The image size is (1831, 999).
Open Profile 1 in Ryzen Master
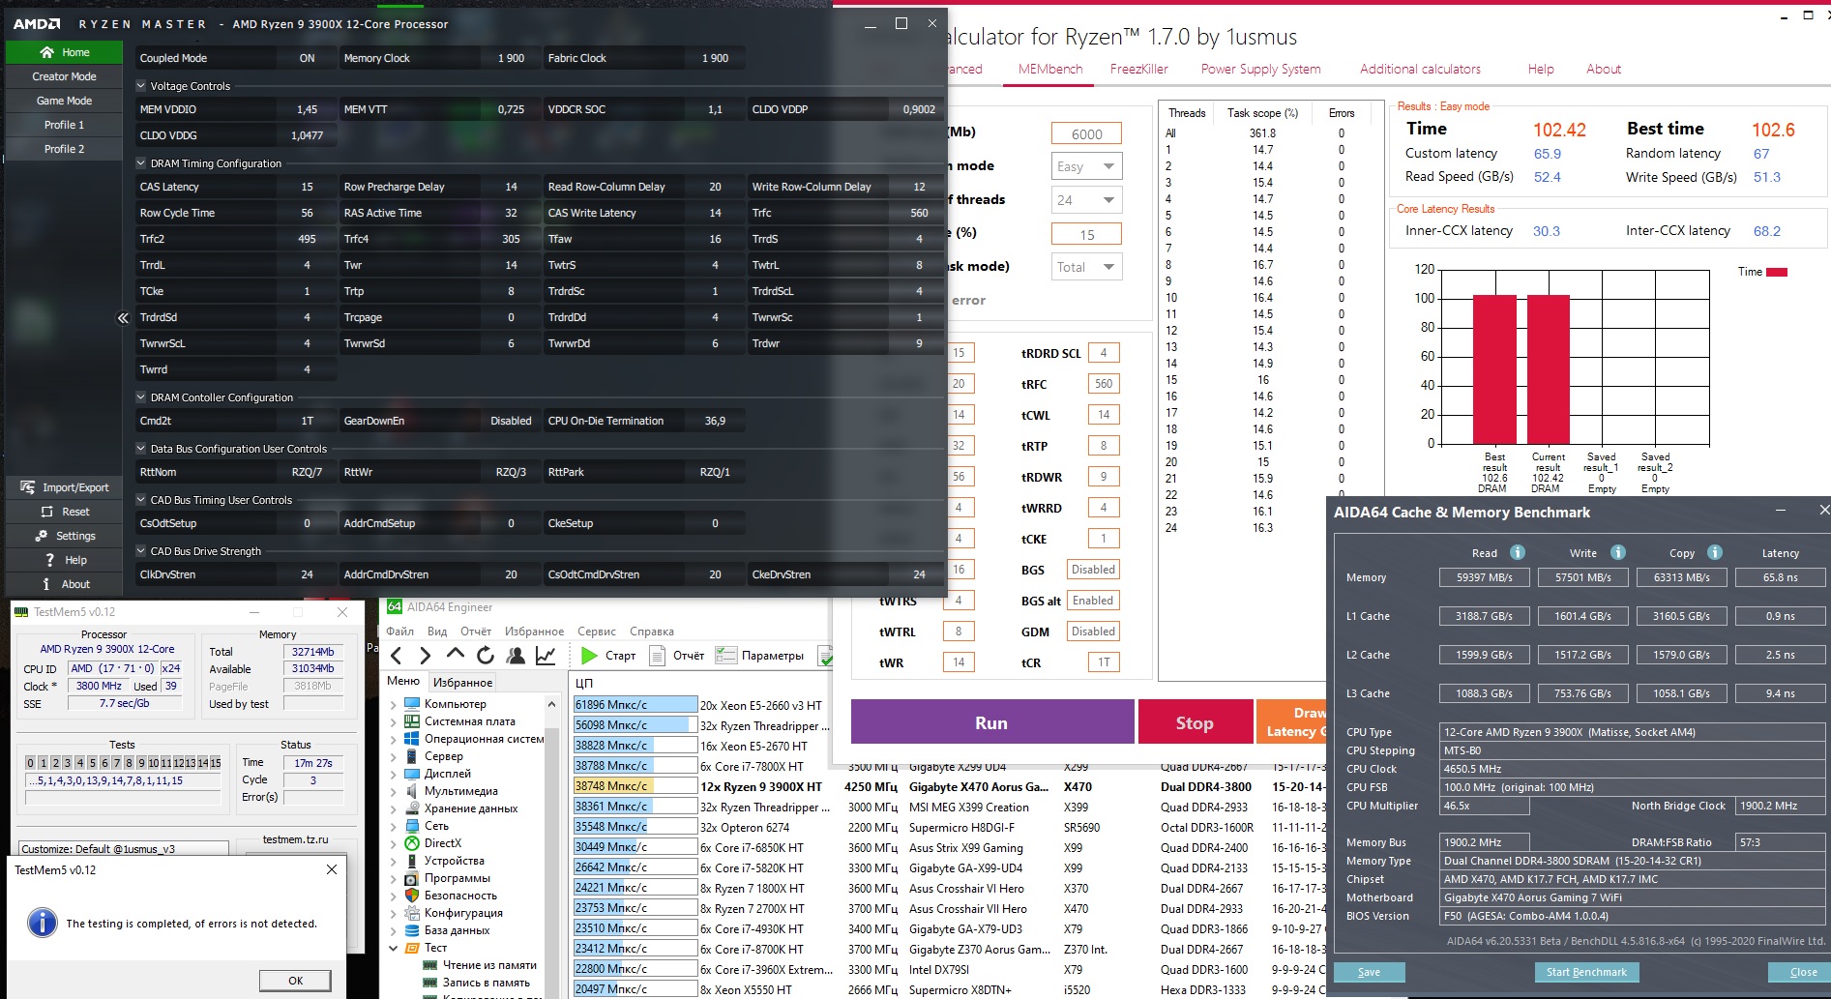click(65, 125)
